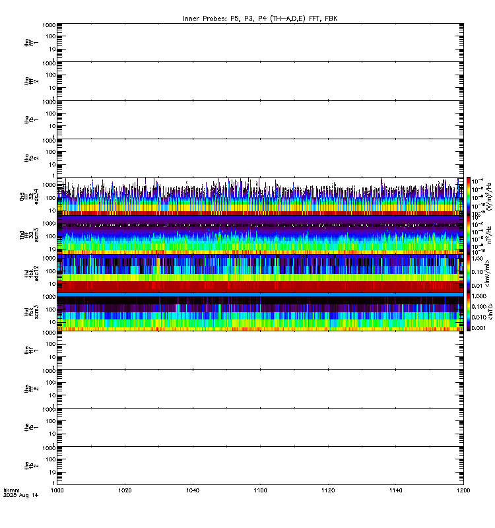Select the "tha ff 1" panel label
495x528 pixels.
click(x=31, y=42)
